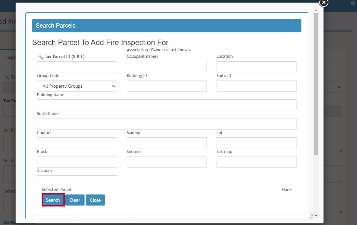Close the modal with the X icon
Screen dimensions: 357x225
click(x=324, y=3)
